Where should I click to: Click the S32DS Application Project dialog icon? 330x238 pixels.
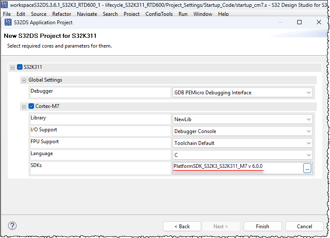[8, 22]
